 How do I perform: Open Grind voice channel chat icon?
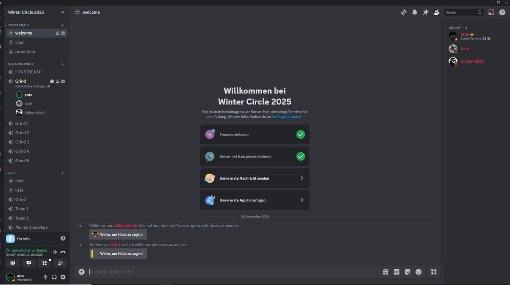click(x=52, y=81)
